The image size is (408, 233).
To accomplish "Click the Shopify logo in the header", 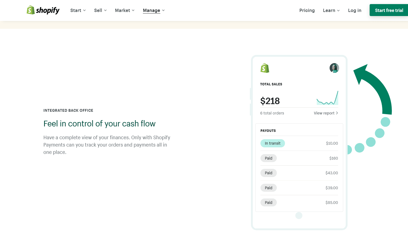I will click(x=43, y=10).
